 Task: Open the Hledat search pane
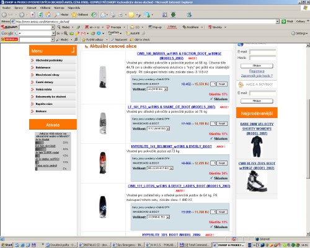pyautogui.click(x=61, y=15)
